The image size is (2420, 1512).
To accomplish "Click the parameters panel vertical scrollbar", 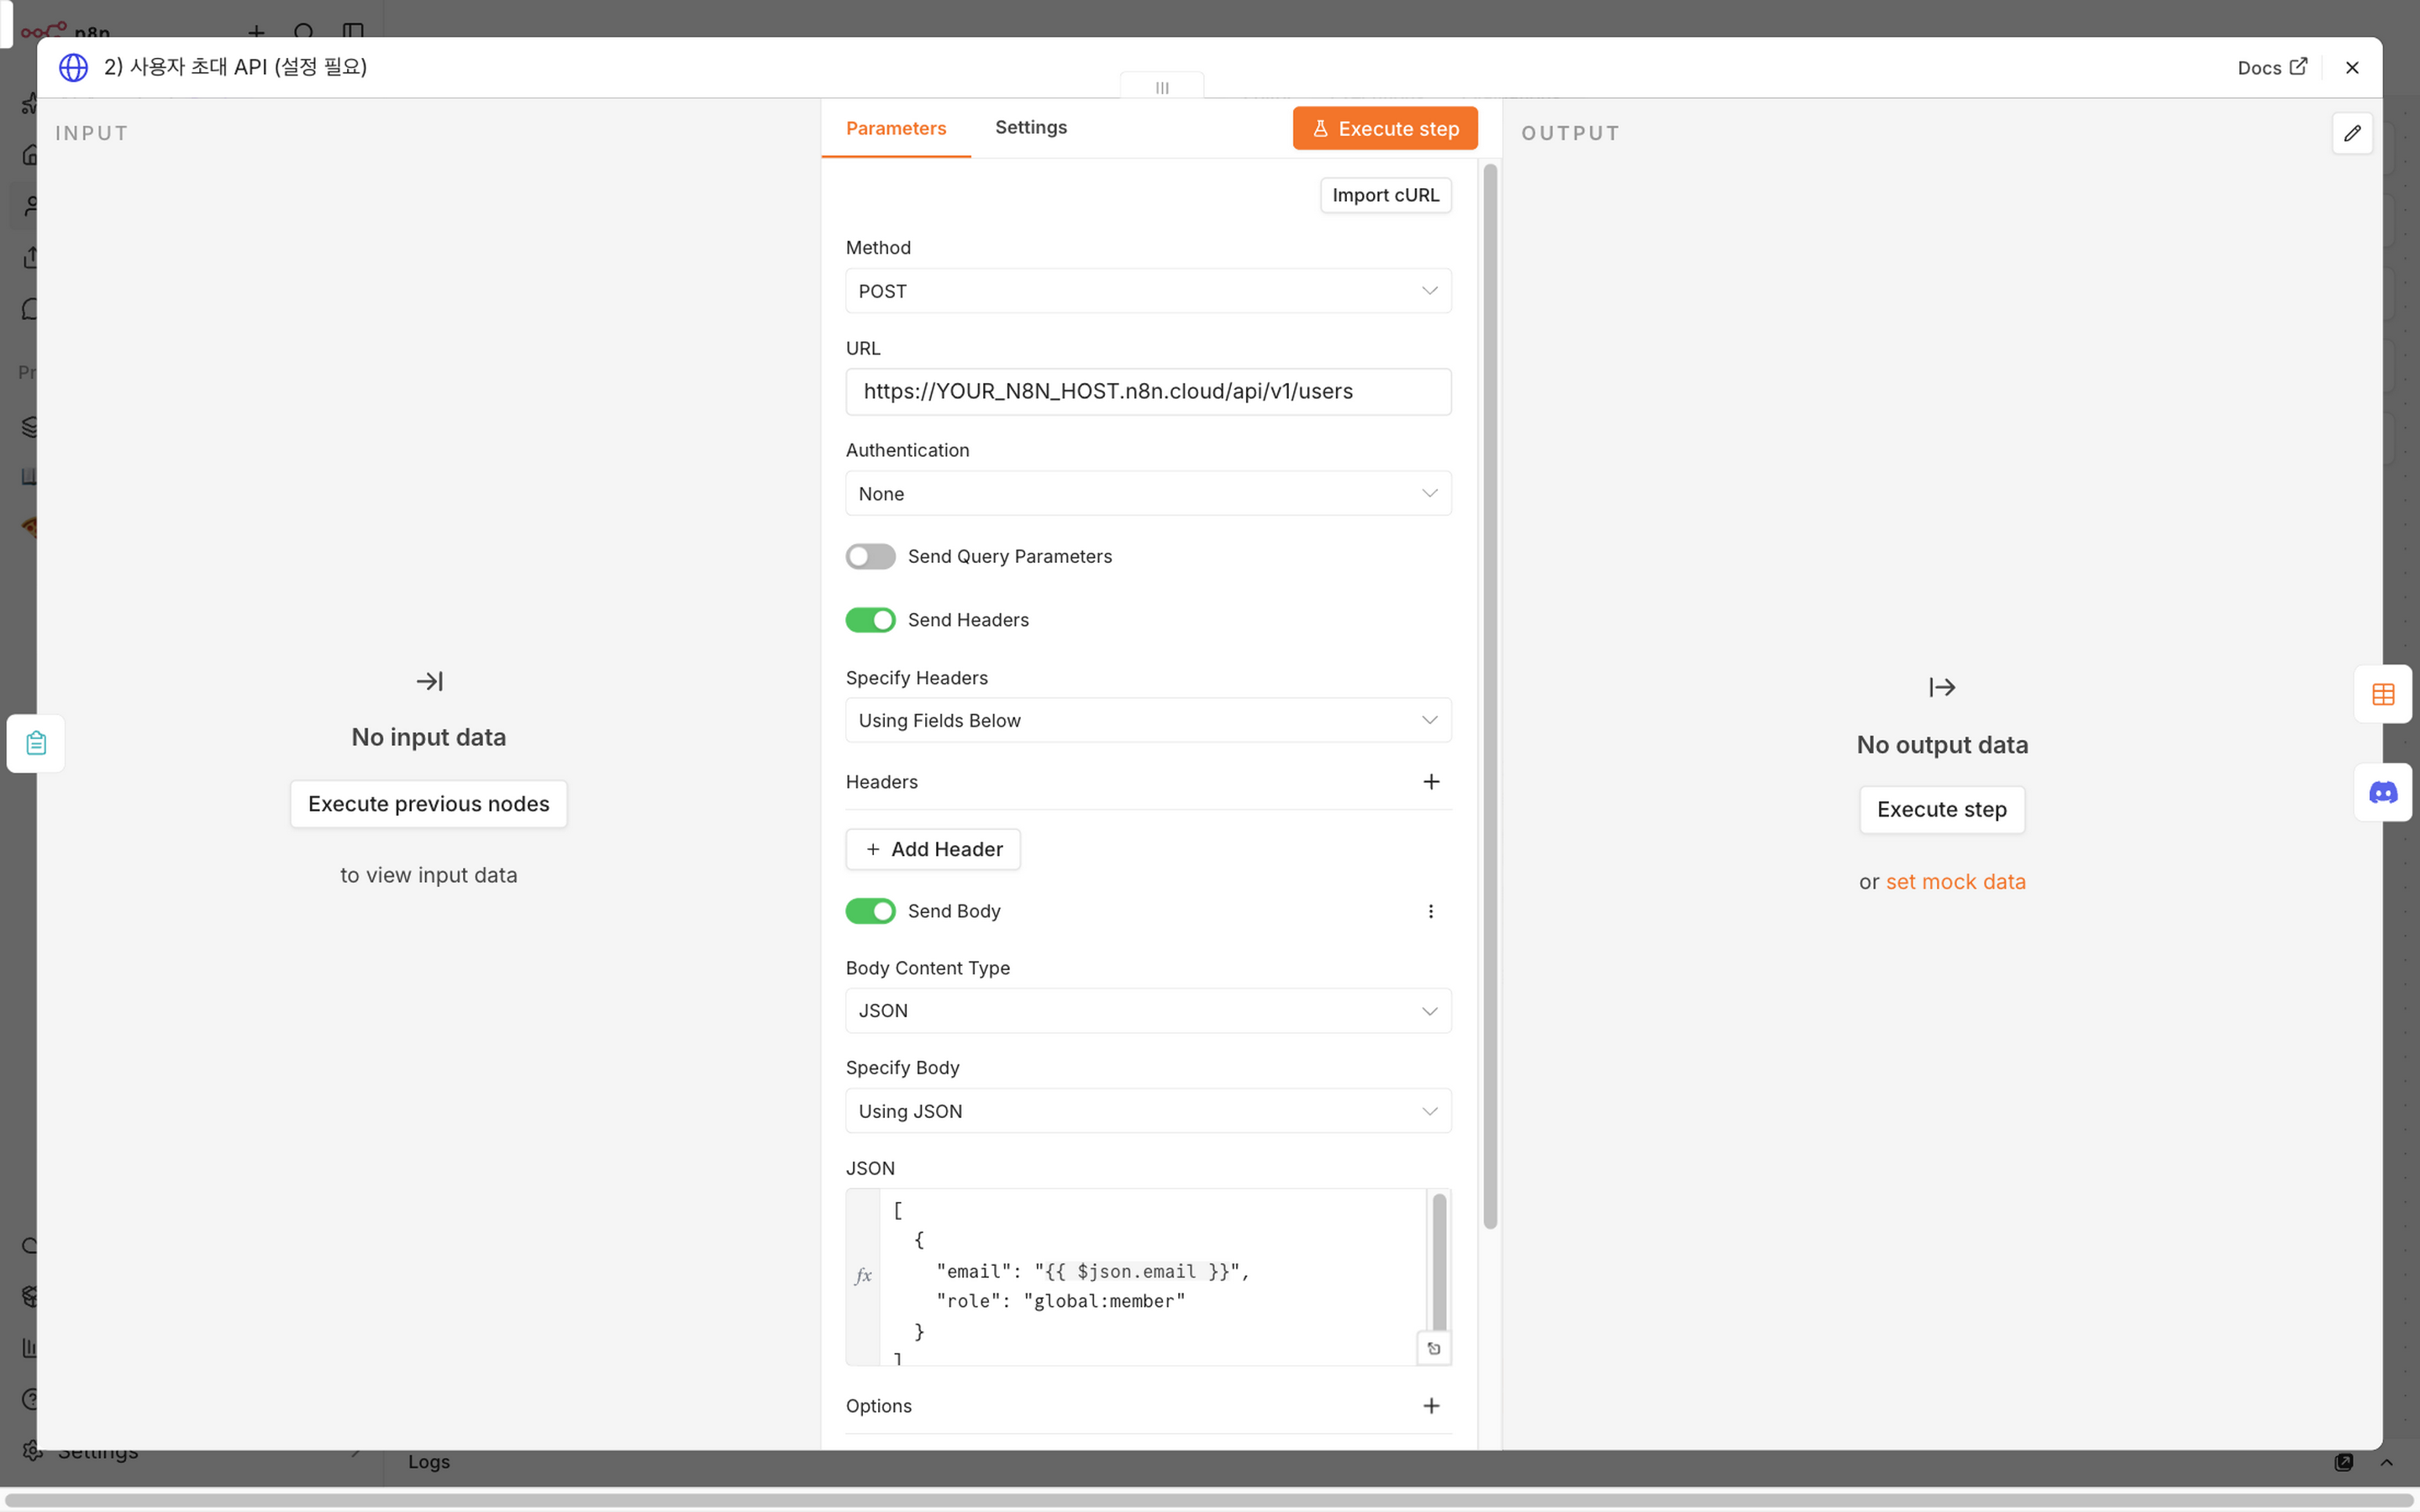I will click(1490, 696).
